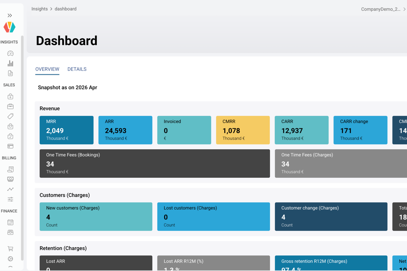Open the medical-bag plus icon under Sales

click(x=10, y=96)
